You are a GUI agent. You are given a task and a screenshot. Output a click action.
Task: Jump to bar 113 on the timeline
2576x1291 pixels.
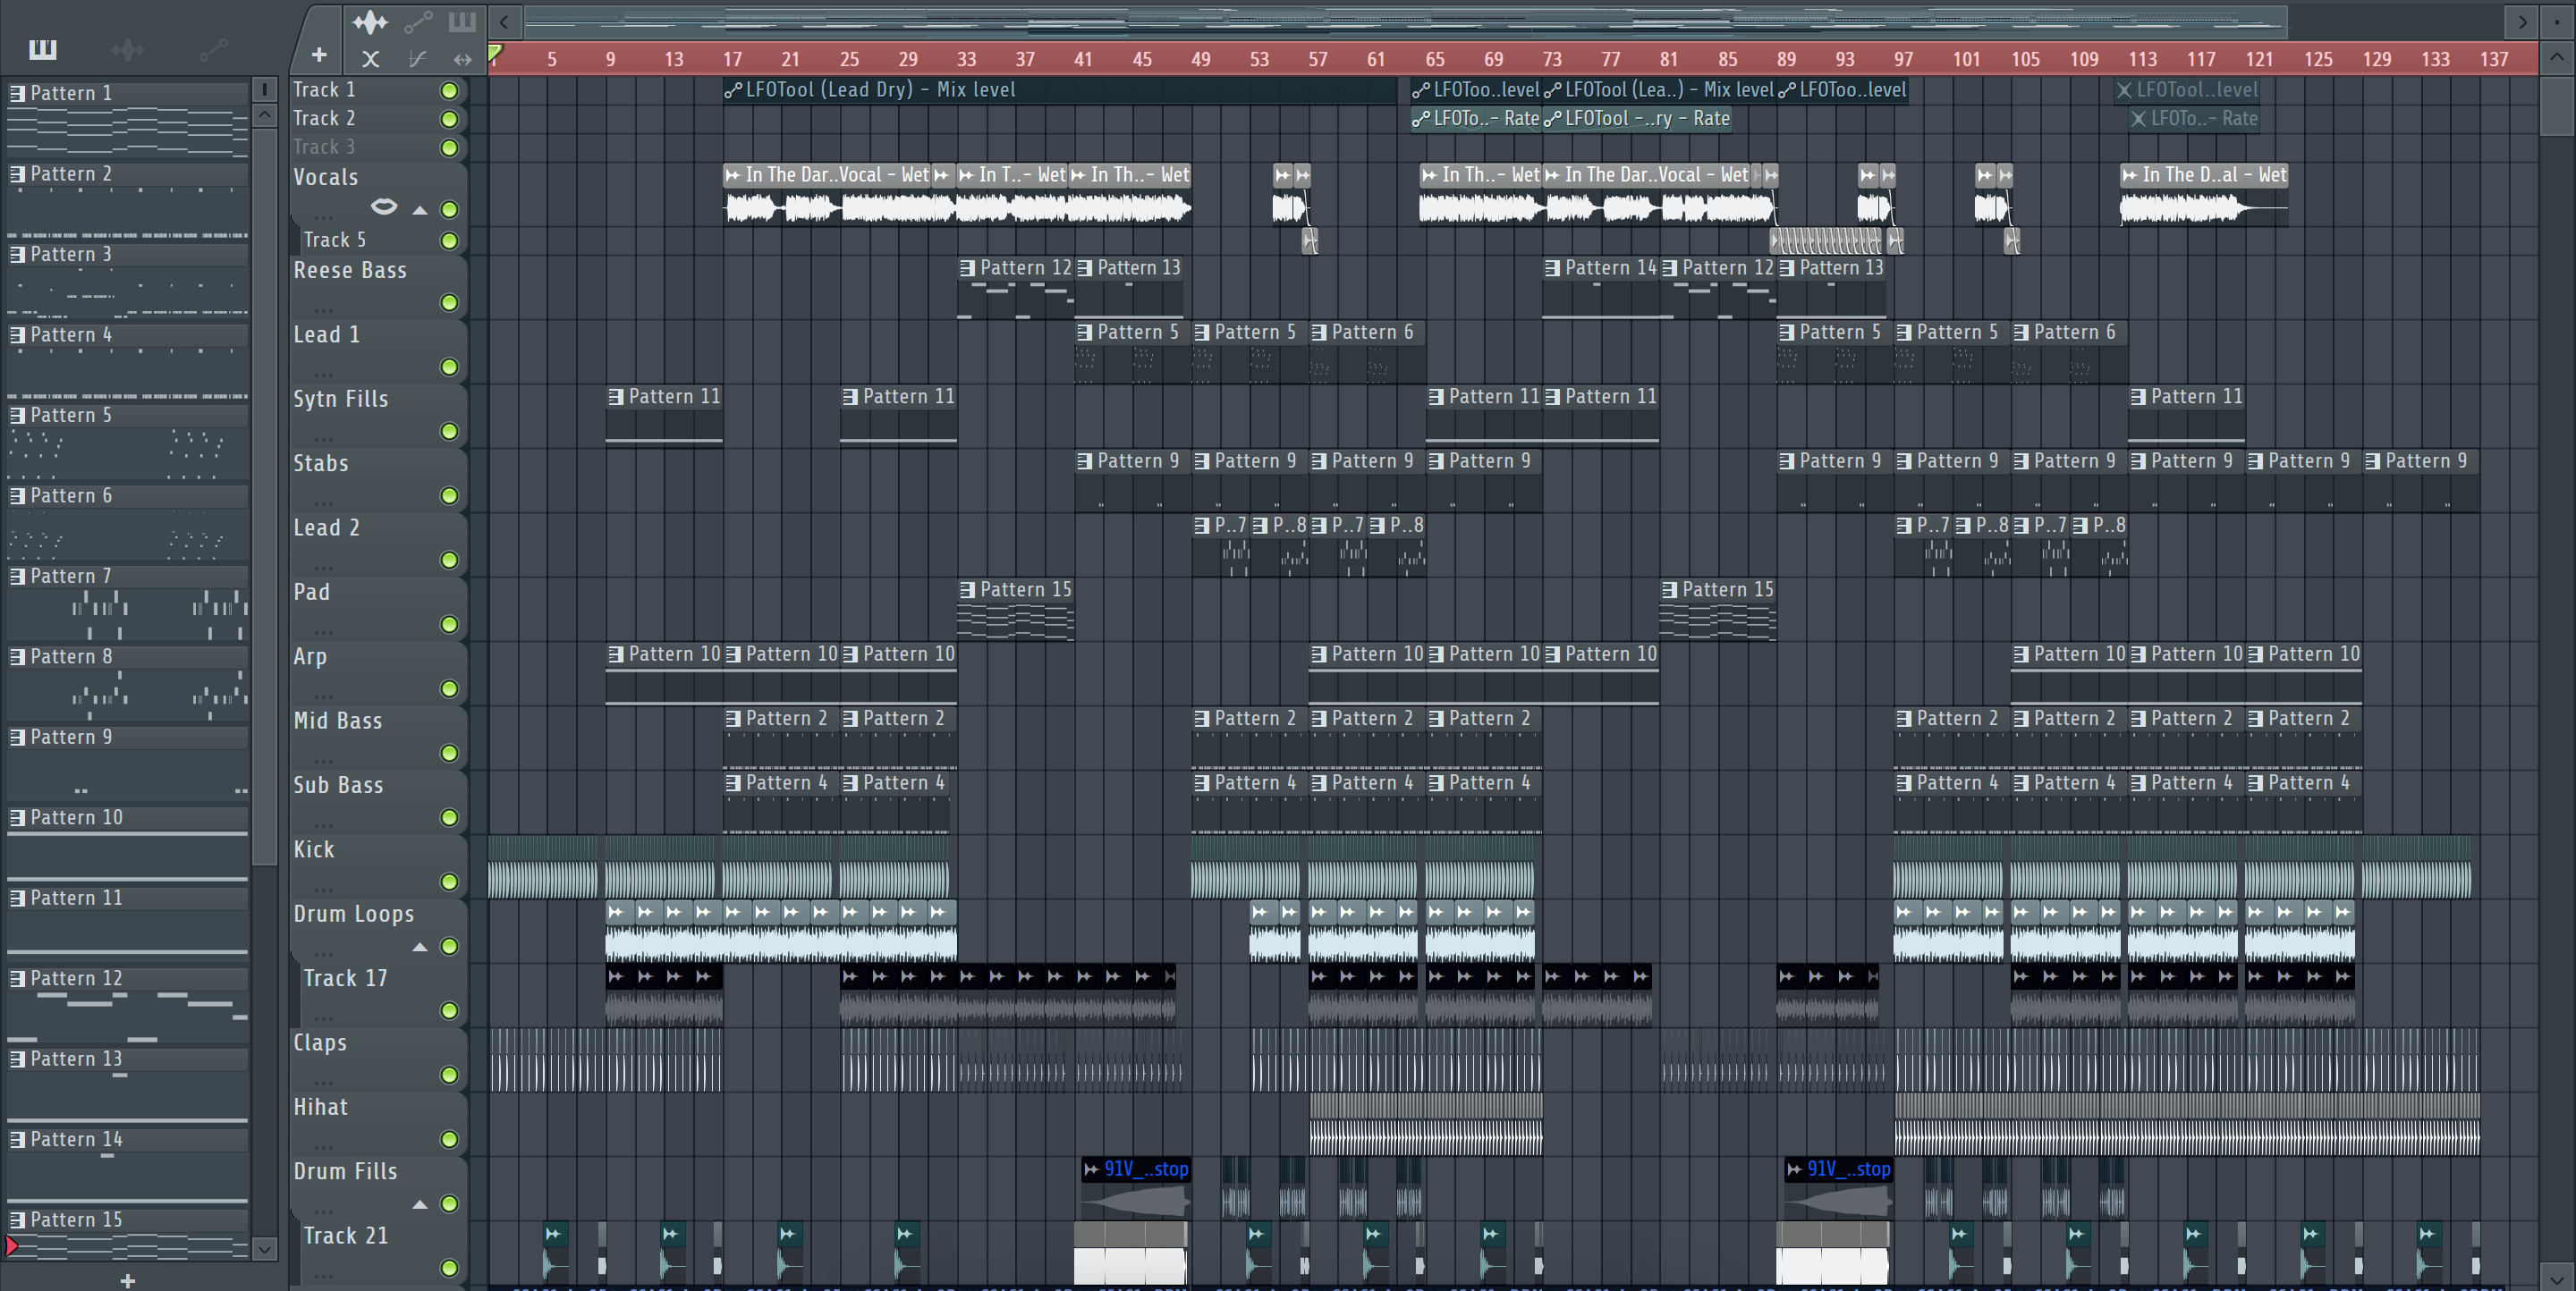(2142, 59)
